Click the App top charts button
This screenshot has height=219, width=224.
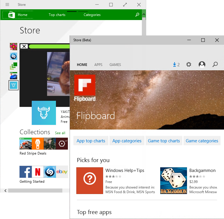click(x=91, y=141)
